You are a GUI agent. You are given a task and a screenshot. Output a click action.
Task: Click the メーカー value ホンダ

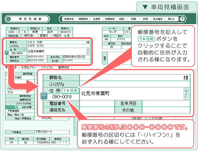[x=113, y=32]
